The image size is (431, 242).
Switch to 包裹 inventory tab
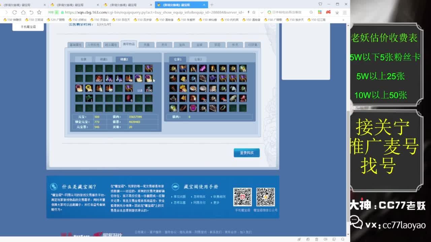[x=83, y=59]
